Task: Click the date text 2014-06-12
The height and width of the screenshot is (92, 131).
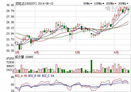Action: pyautogui.click(x=46, y=4)
